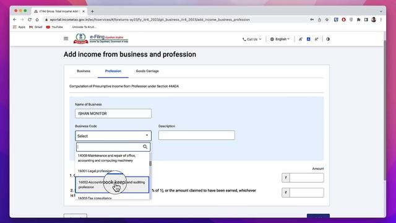Open the red Opera-style extension icon
396x223 pixels.
point(344,19)
